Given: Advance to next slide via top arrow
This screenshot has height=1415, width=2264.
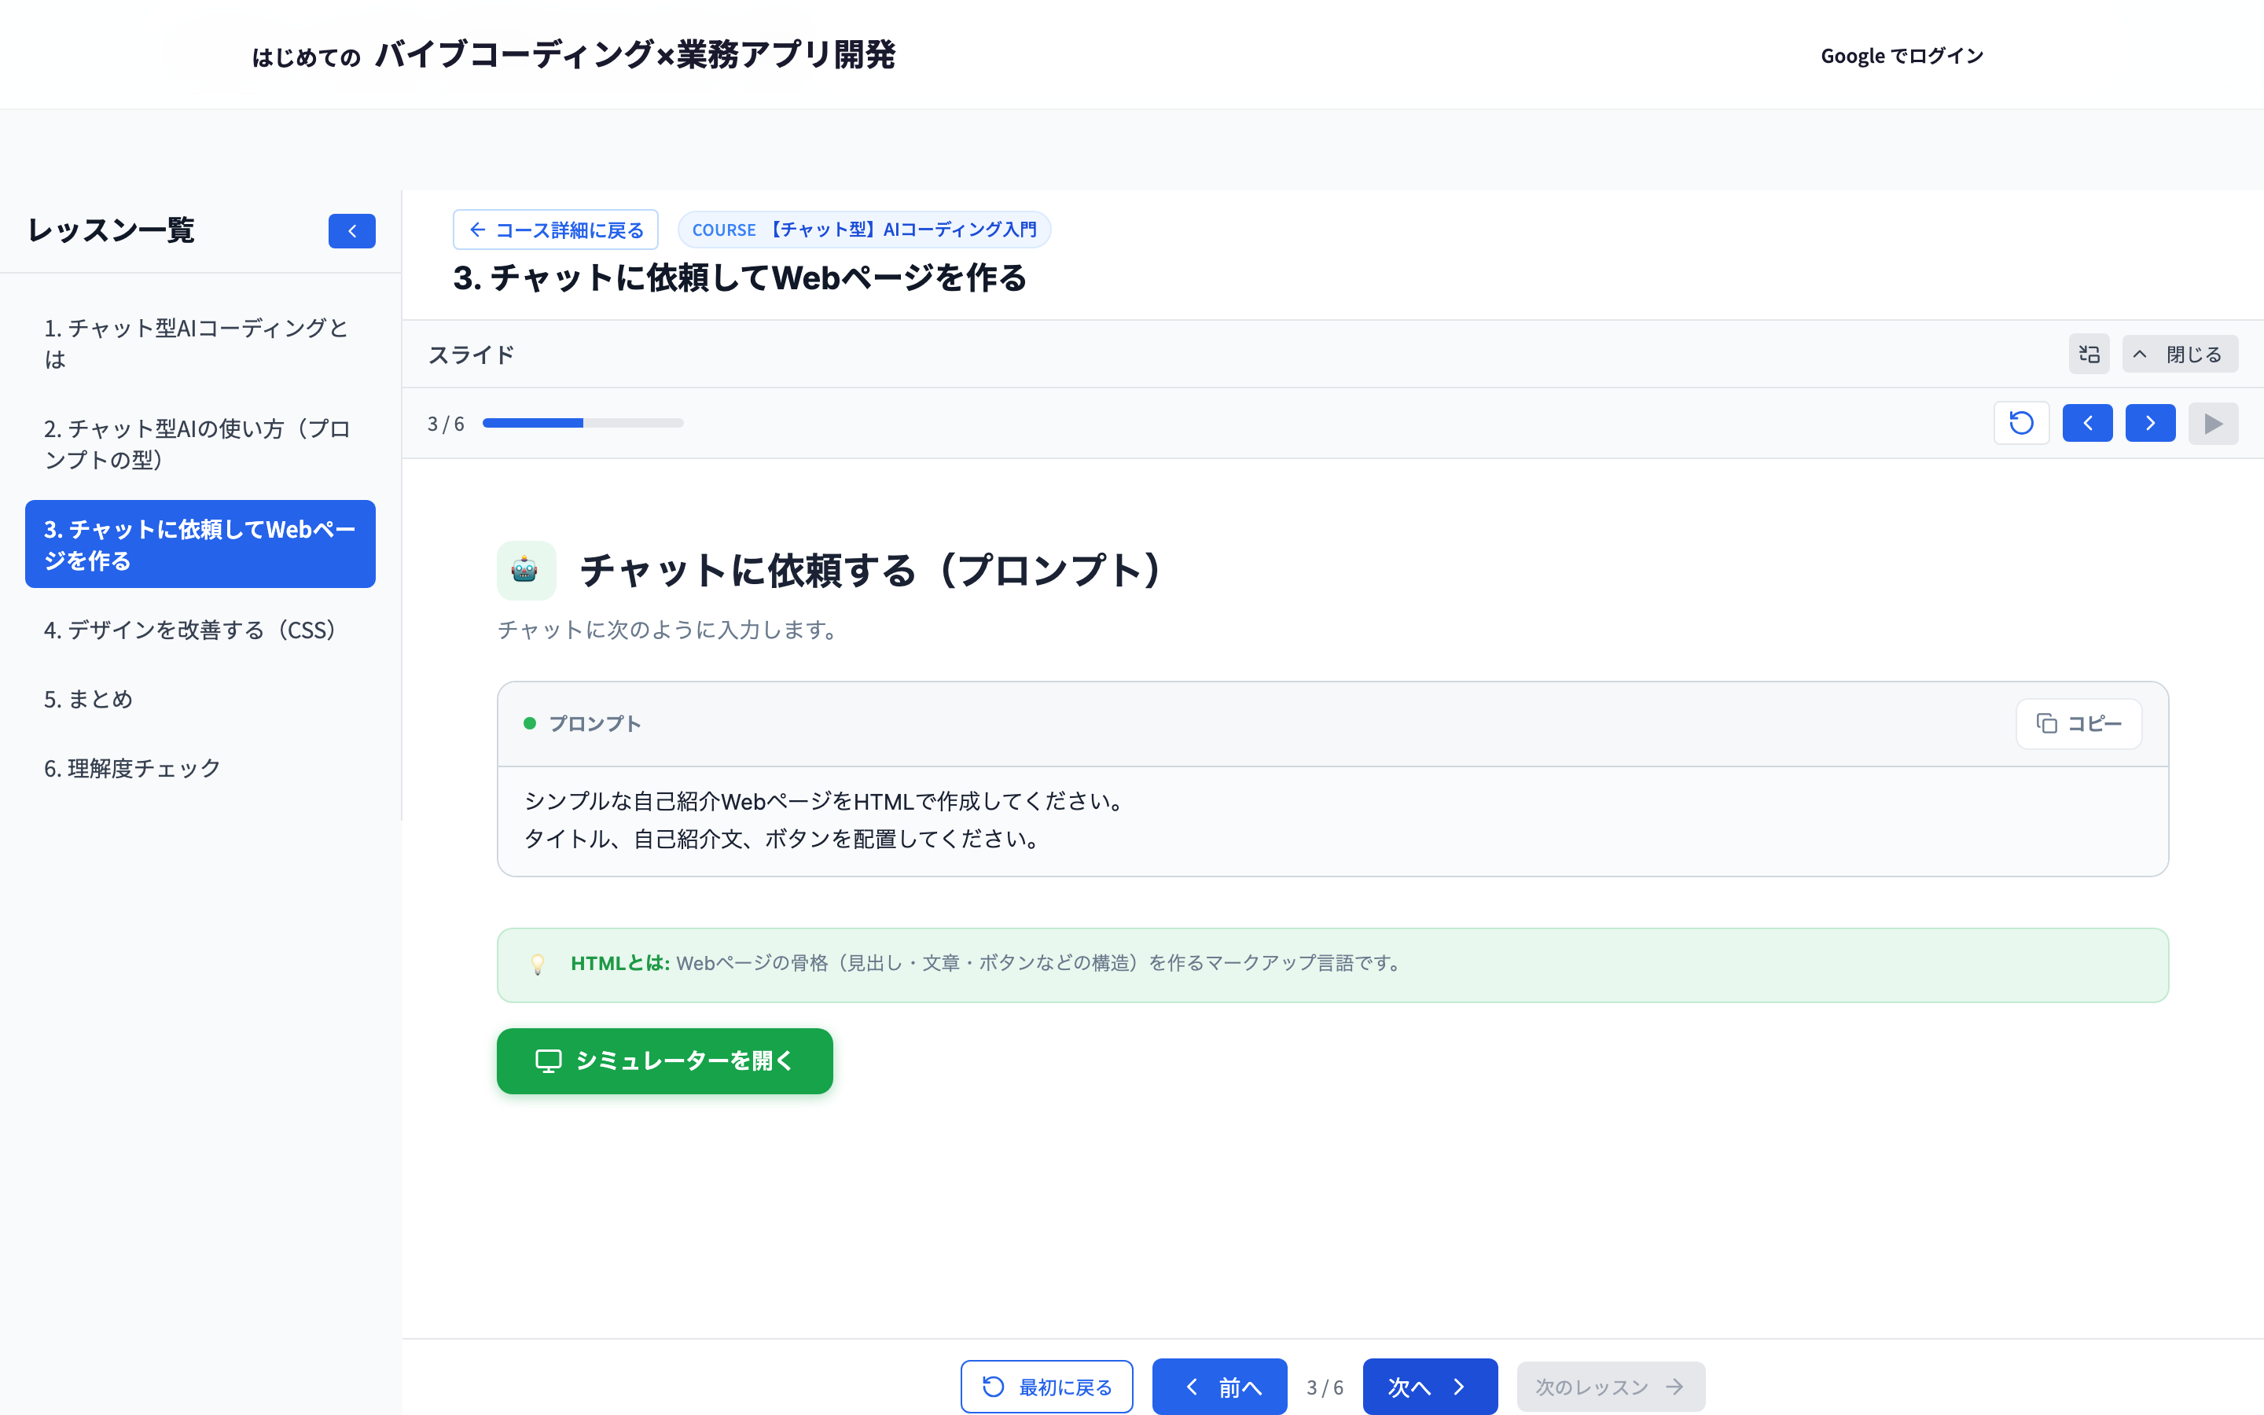Looking at the screenshot, I should (x=2150, y=423).
